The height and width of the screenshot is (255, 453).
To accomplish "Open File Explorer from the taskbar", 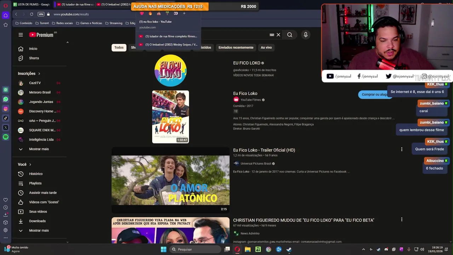I will pyautogui.click(x=248, y=249).
